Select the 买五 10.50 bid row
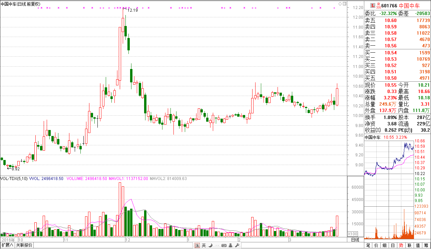Image resolution: width=431 pixels, height=249 pixels. click(397, 78)
